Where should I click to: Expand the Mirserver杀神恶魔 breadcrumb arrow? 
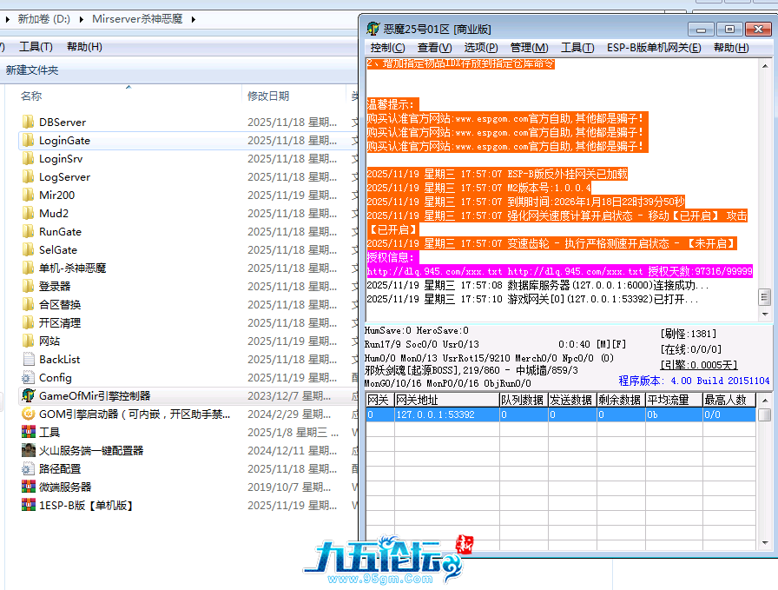click(192, 18)
